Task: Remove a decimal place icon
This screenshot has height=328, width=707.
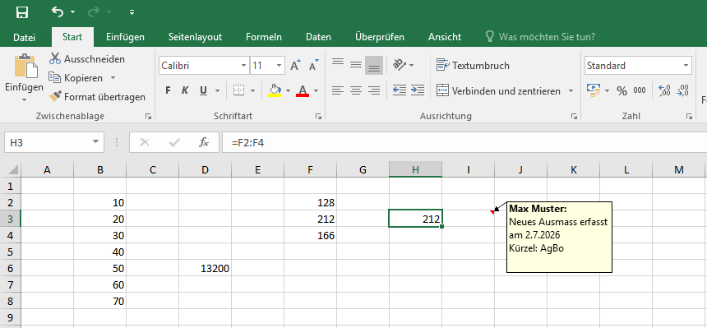Action: tap(683, 90)
